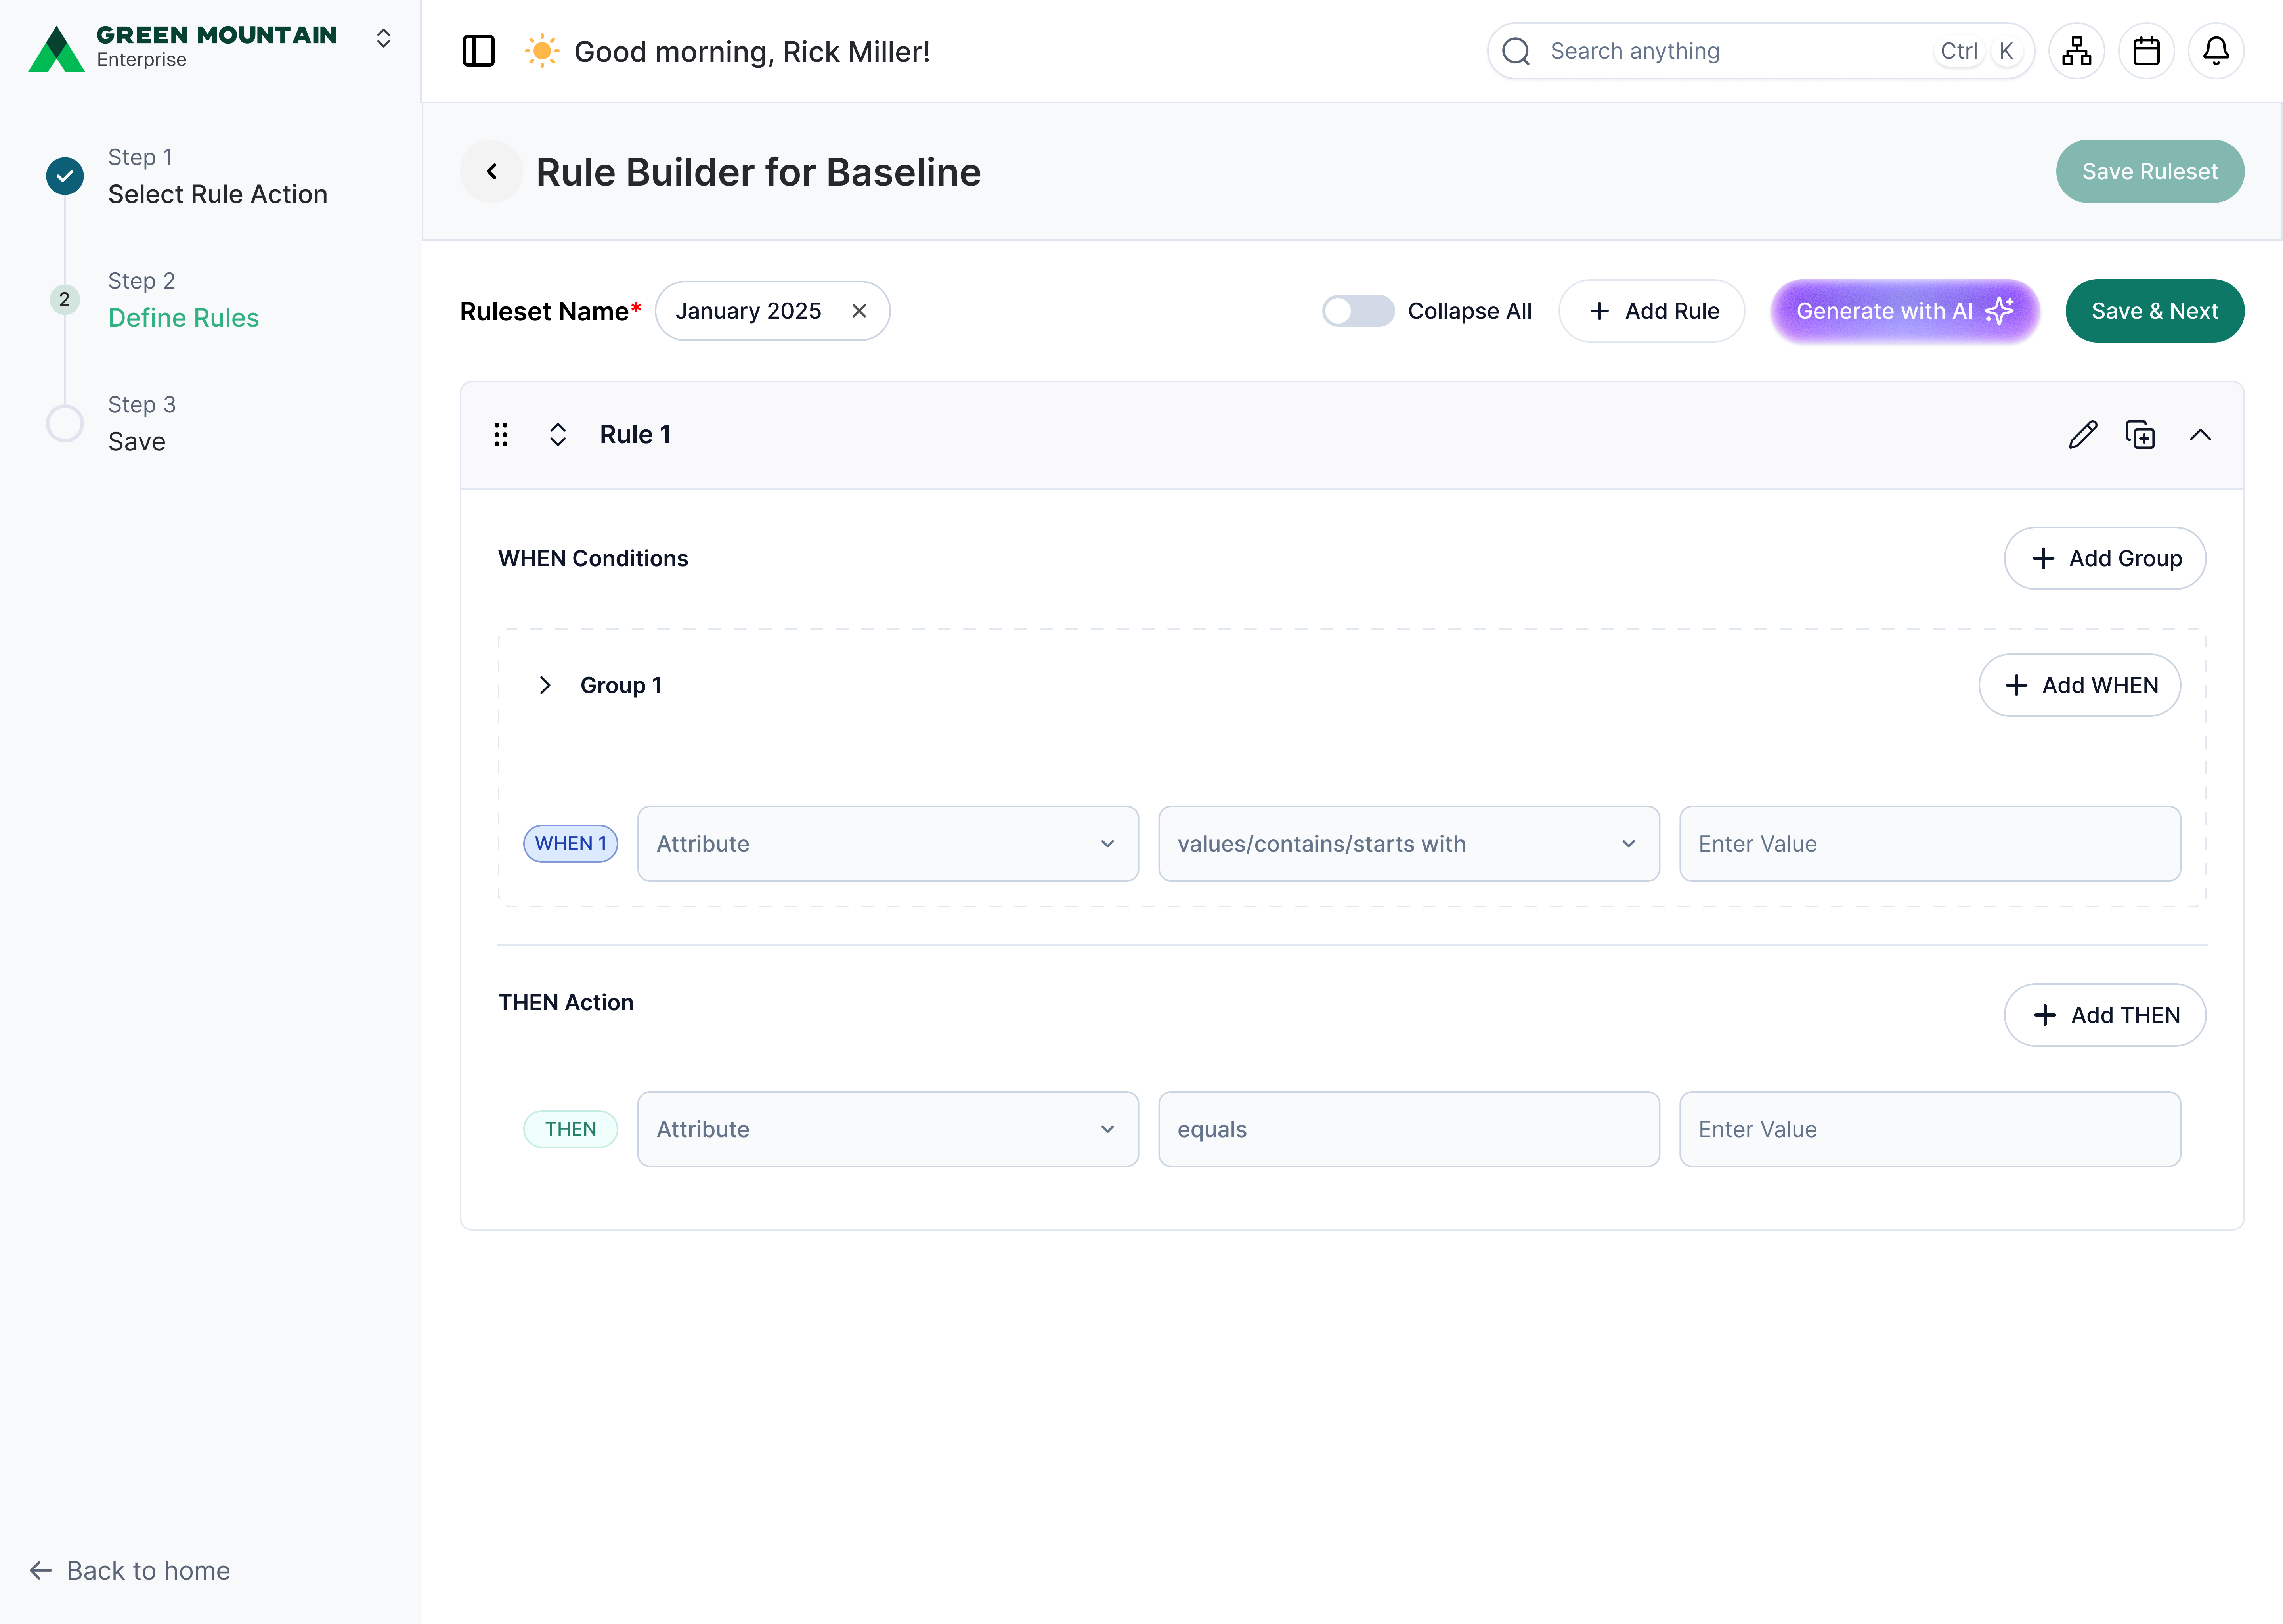Click Rule 1 reorder arrows
Screen dimensions: 2283x1624
click(x=558, y=435)
